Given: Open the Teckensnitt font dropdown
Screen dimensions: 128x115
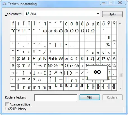Looking at the screenshot, I should point(62,14).
